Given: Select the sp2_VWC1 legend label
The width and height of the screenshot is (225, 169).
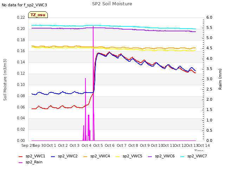Looking at the screenshot, I should pyautogui.click(x=35, y=156).
